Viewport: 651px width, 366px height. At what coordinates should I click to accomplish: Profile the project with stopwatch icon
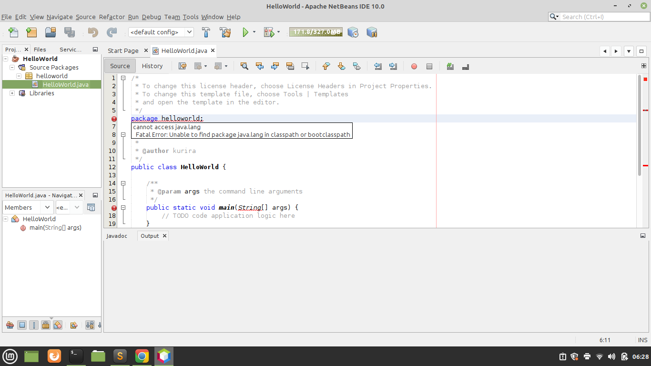[353, 32]
